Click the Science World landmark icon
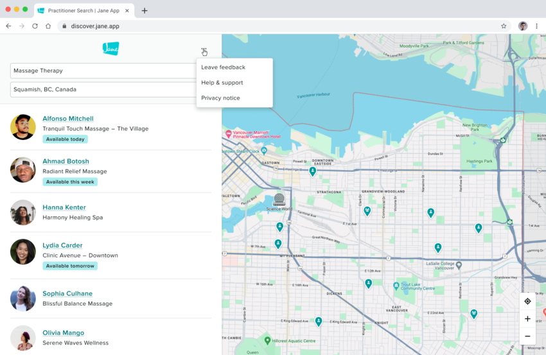The width and height of the screenshot is (546, 355). tap(279, 198)
